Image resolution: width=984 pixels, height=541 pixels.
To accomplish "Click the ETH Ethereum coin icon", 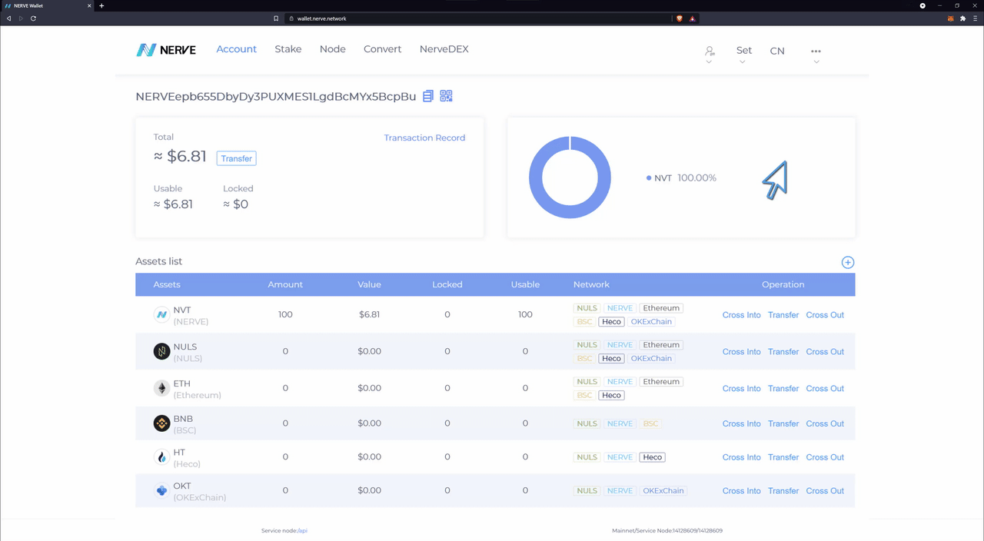I will [x=161, y=389].
